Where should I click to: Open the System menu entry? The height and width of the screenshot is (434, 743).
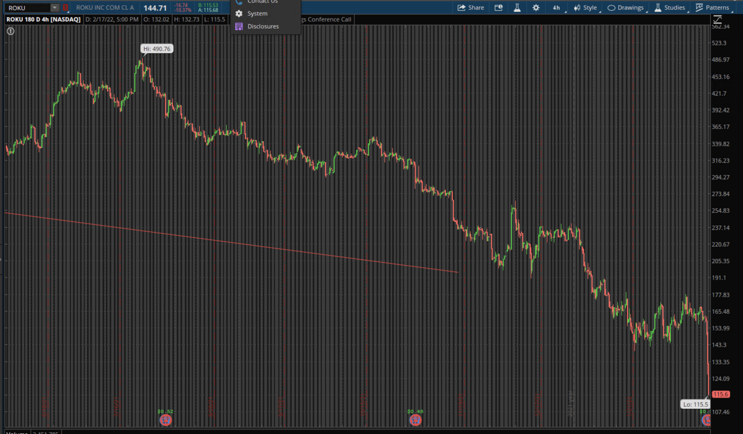[x=257, y=13]
